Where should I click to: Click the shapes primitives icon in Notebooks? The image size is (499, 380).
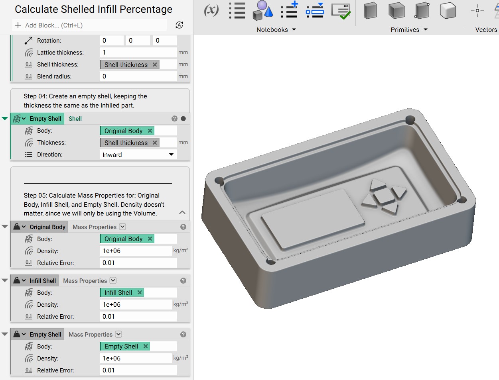pyautogui.click(x=262, y=11)
